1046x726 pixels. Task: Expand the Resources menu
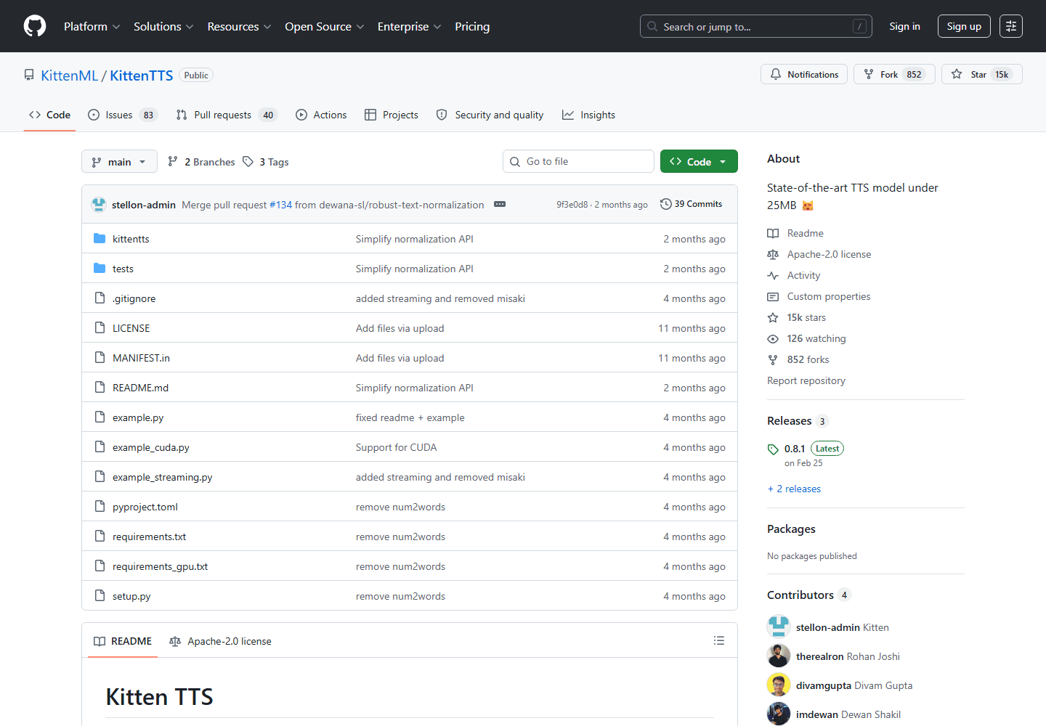[x=239, y=26]
